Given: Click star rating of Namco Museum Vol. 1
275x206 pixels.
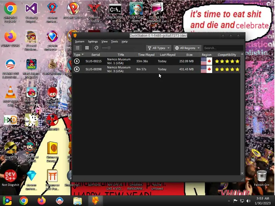Looking at the screenshot, I should click(x=227, y=61).
